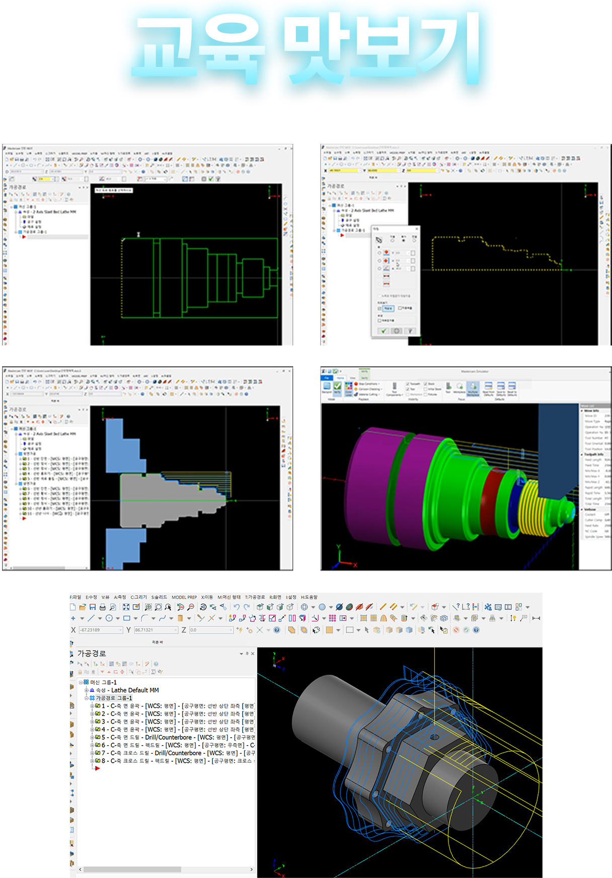Collapse the 머신 그룹-1 tree node
This screenshot has width=612, height=878.
(81, 682)
